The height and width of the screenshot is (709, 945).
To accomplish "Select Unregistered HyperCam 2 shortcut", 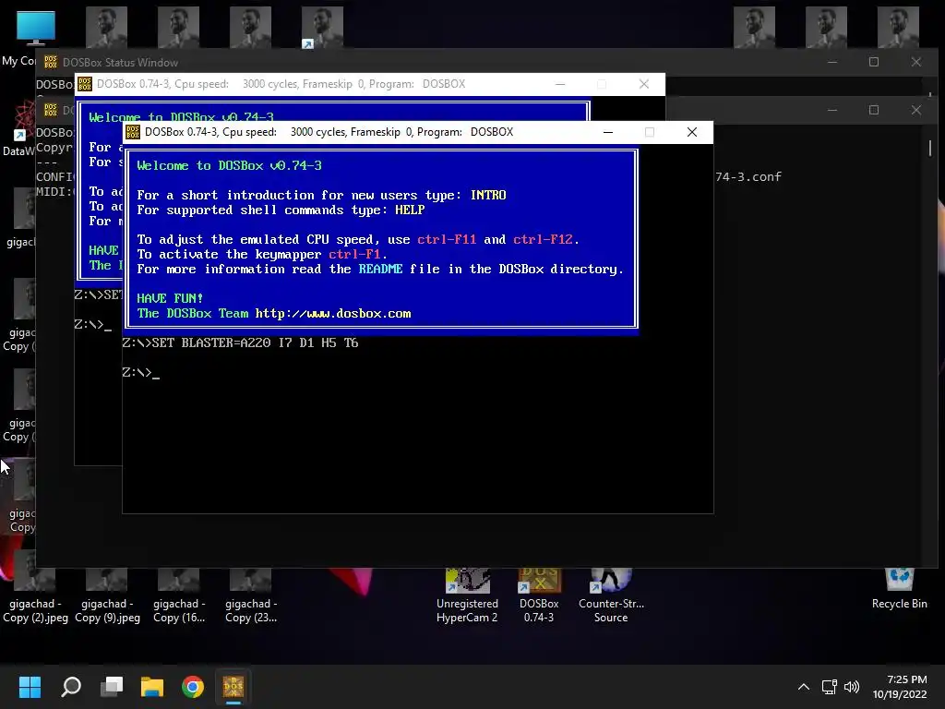I will click(467, 595).
